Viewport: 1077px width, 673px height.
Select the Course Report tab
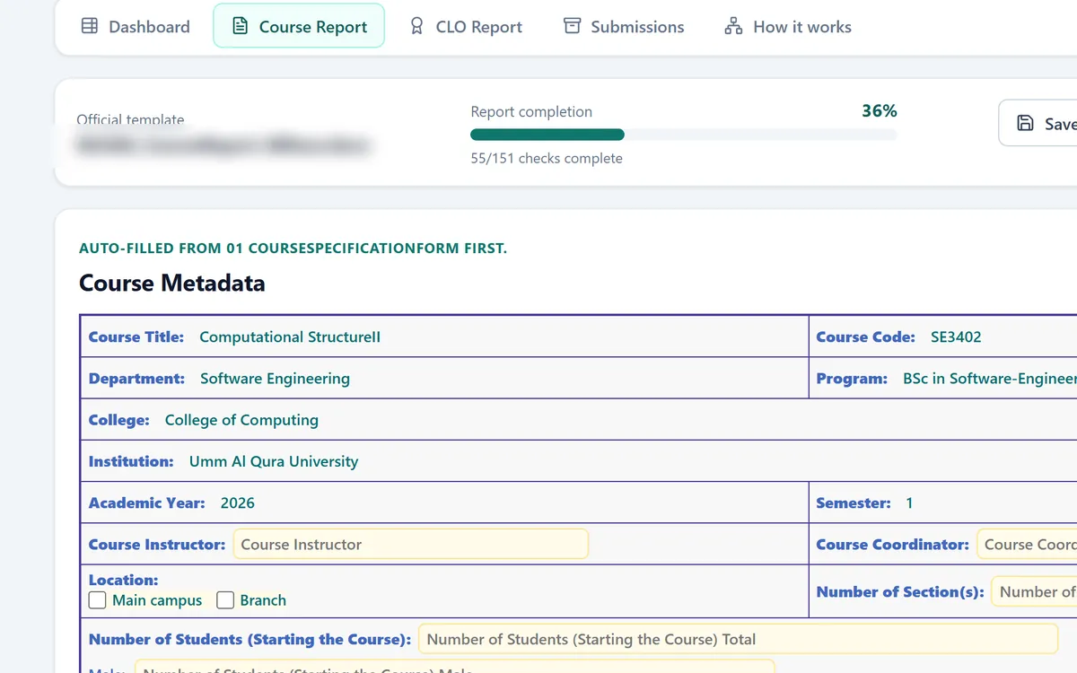click(x=299, y=26)
